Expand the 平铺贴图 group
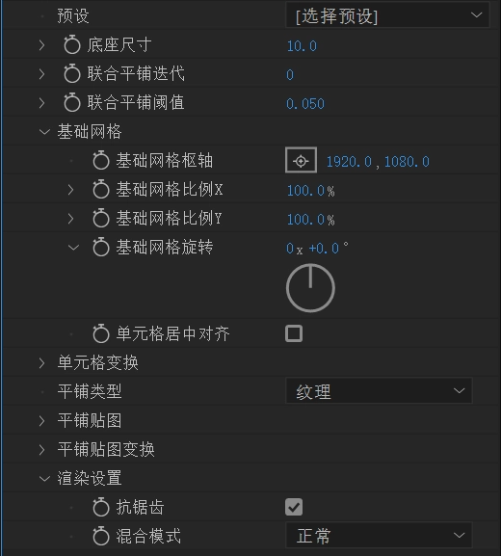 coord(42,420)
